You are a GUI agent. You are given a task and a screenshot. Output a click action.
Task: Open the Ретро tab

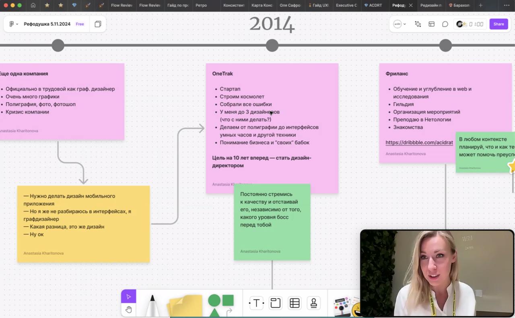201,5
